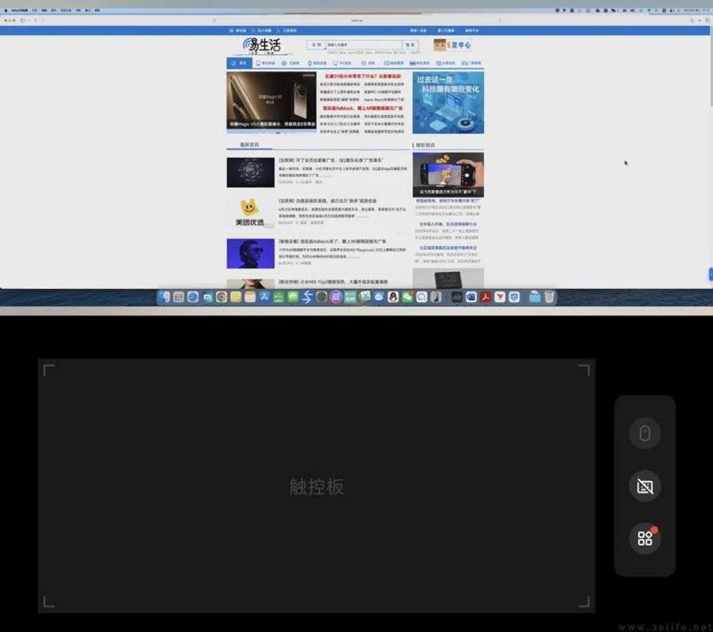This screenshot has height=632, width=713.
Task: Tap inside the 触控板 touchpad area
Action: click(316, 486)
